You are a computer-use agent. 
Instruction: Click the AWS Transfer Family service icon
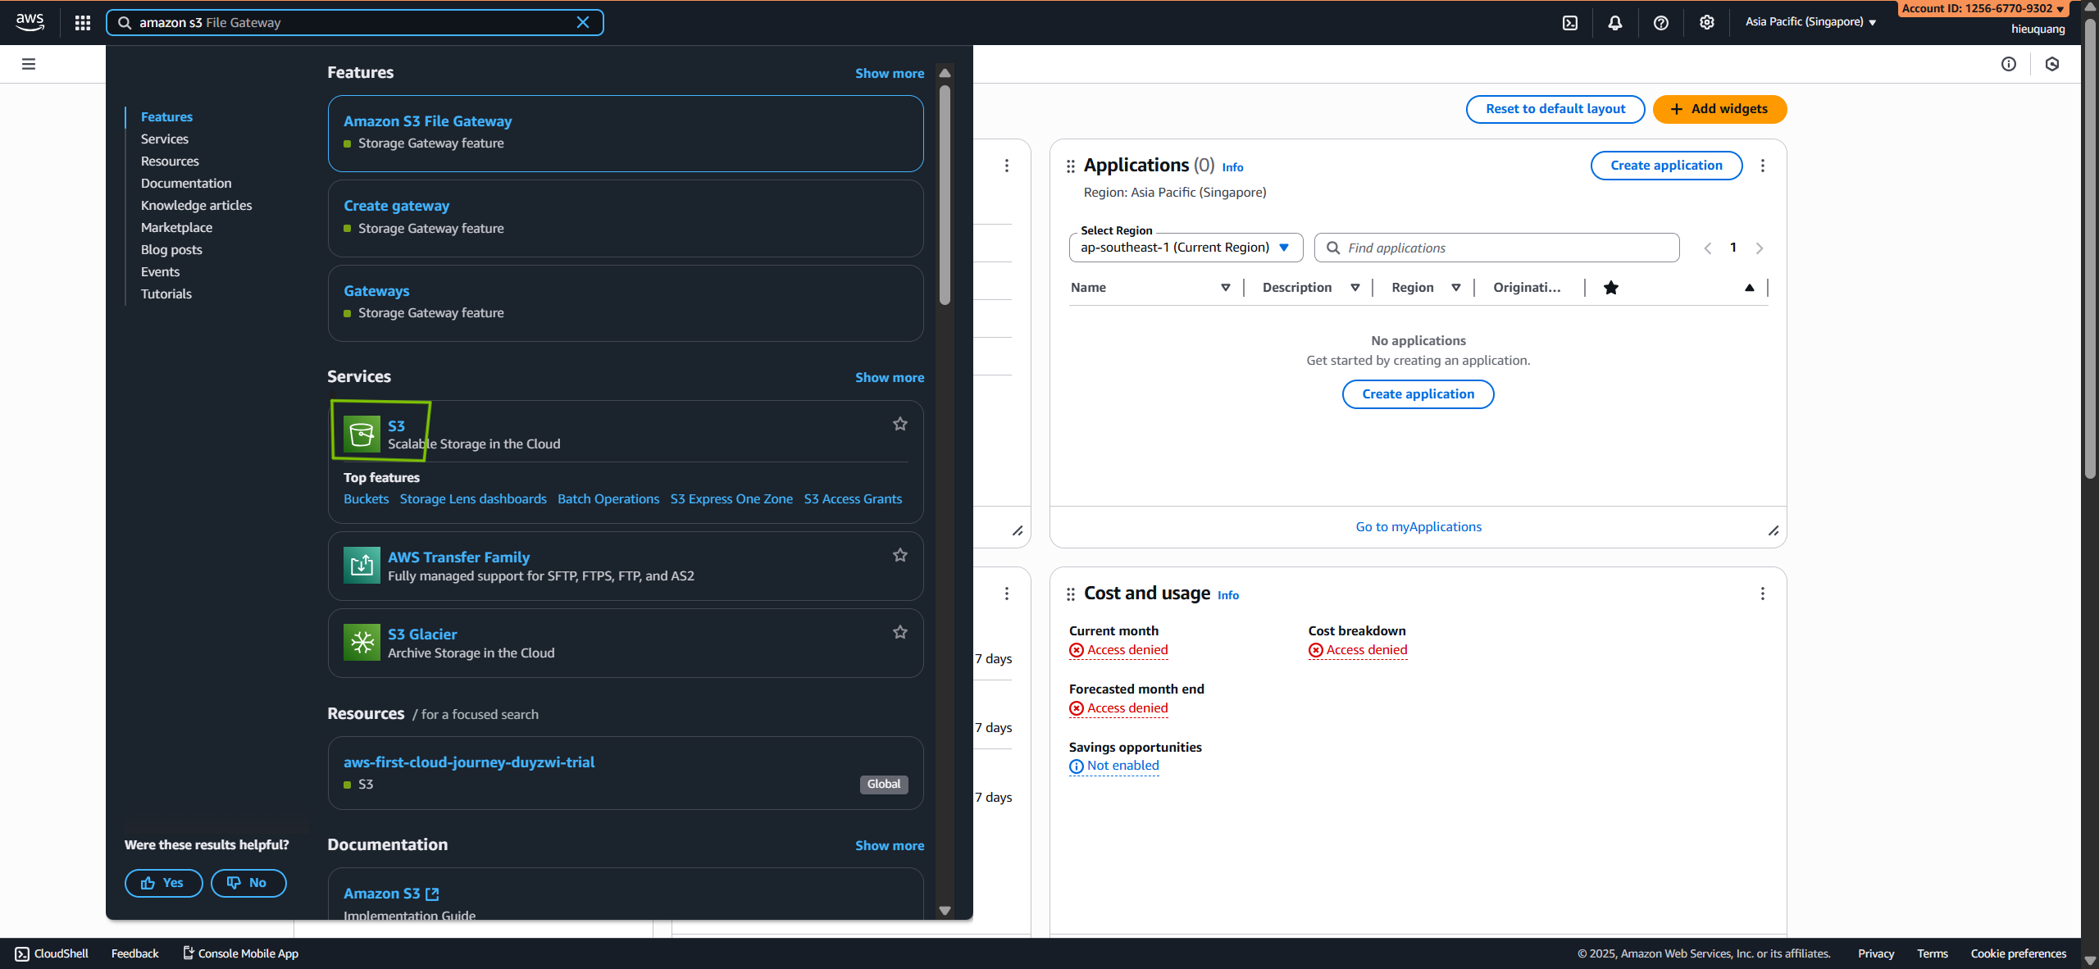(x=362, y=565)
